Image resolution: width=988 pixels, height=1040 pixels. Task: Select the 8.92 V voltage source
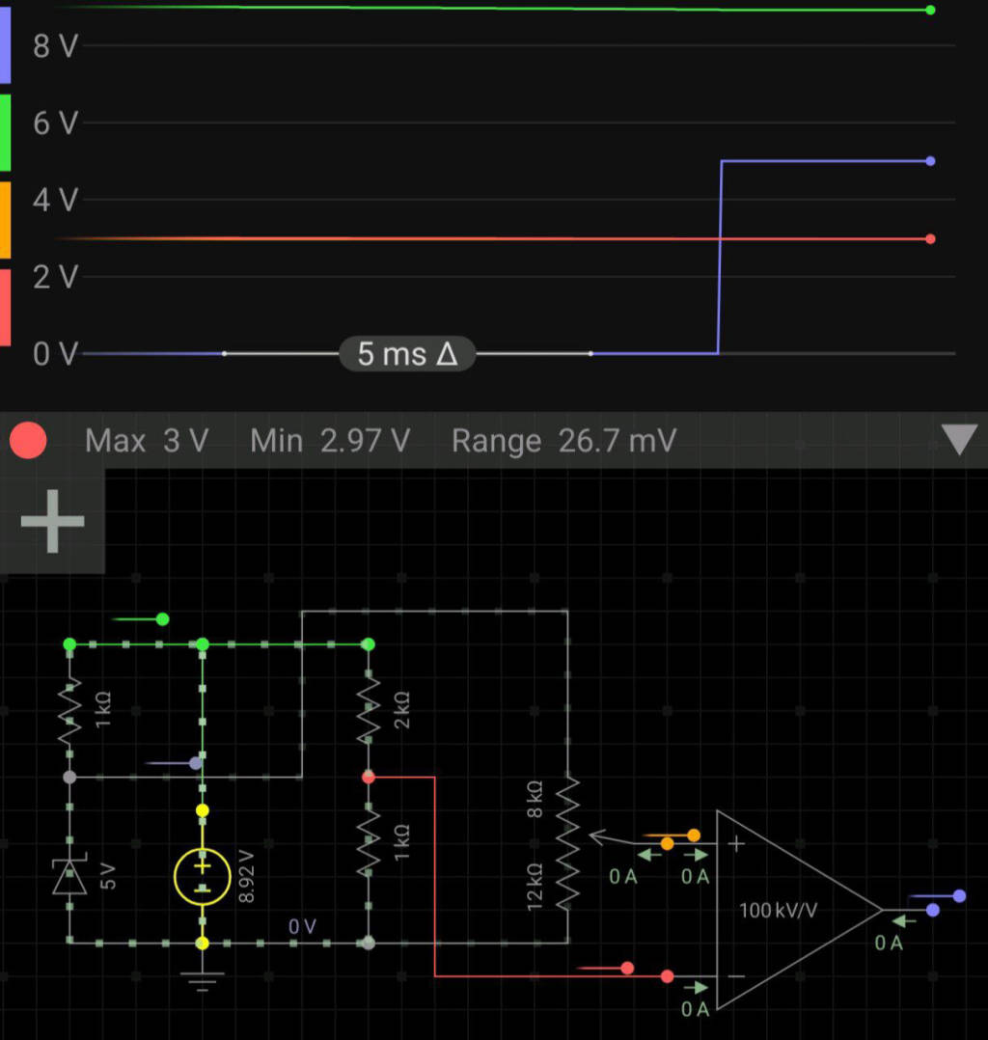(x=203, y=876)
